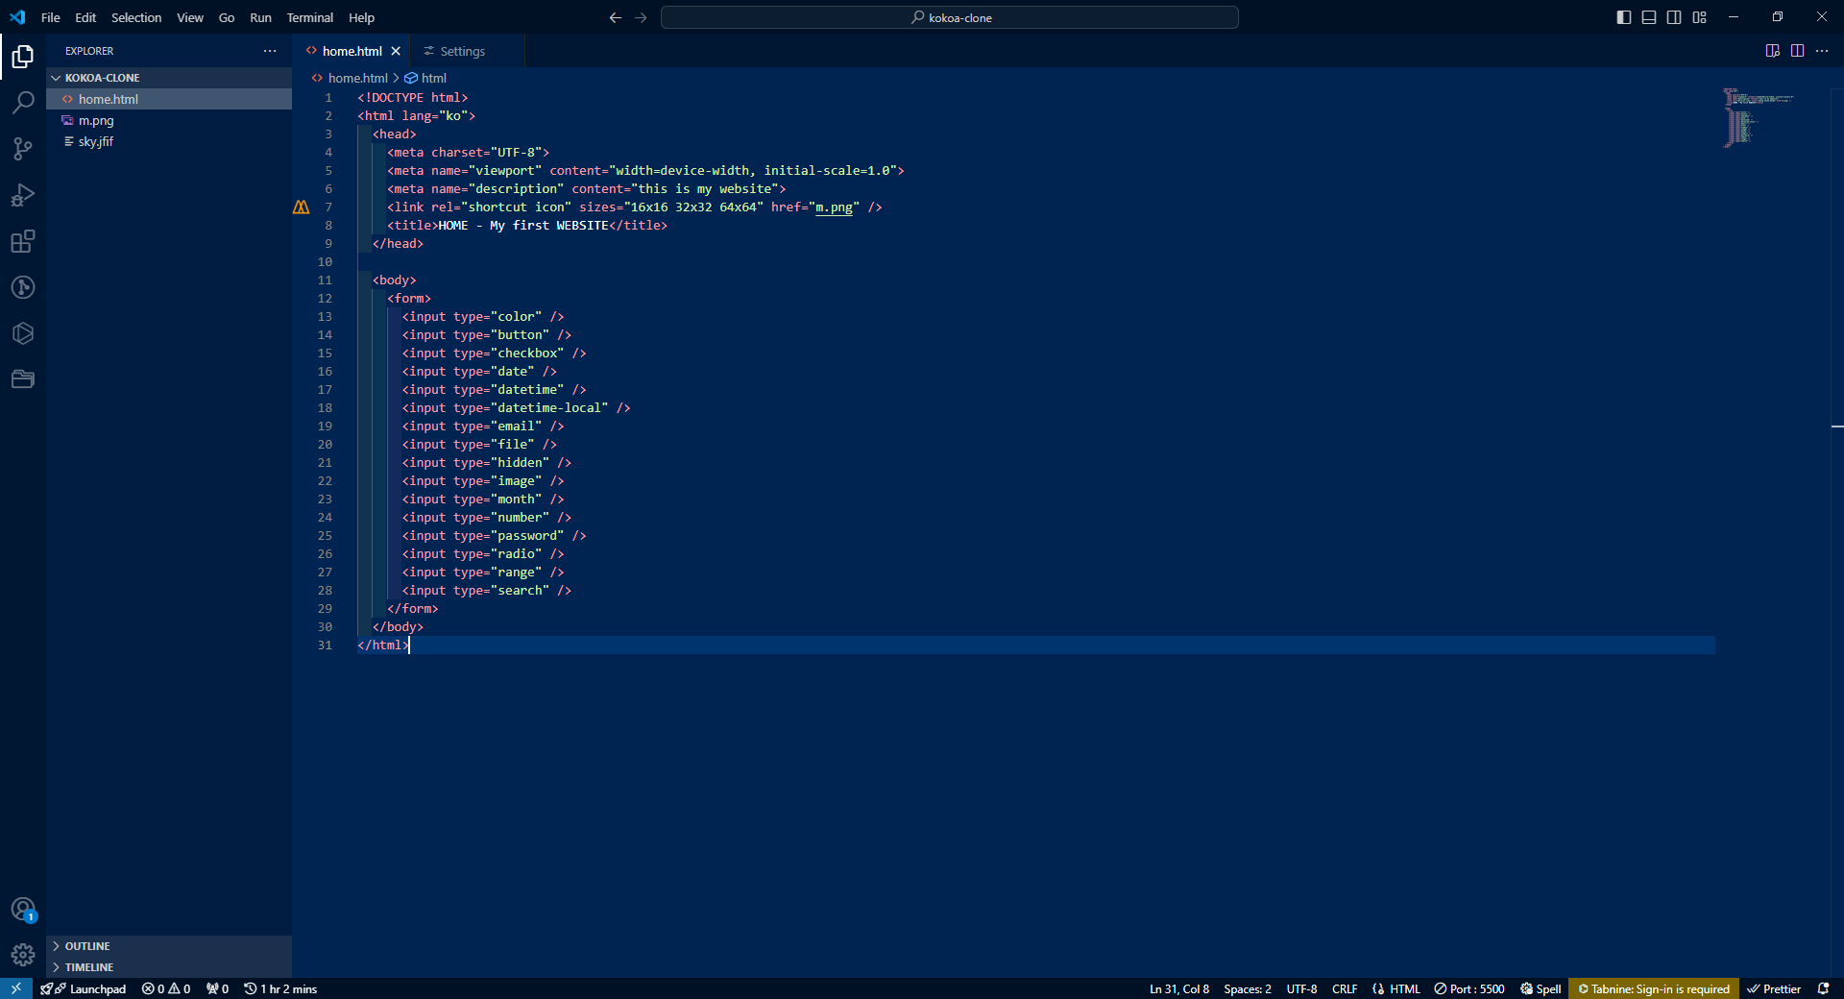Toggle Secondary Side Bar visibility
Screen dimensions: 1844x999
1674,17
